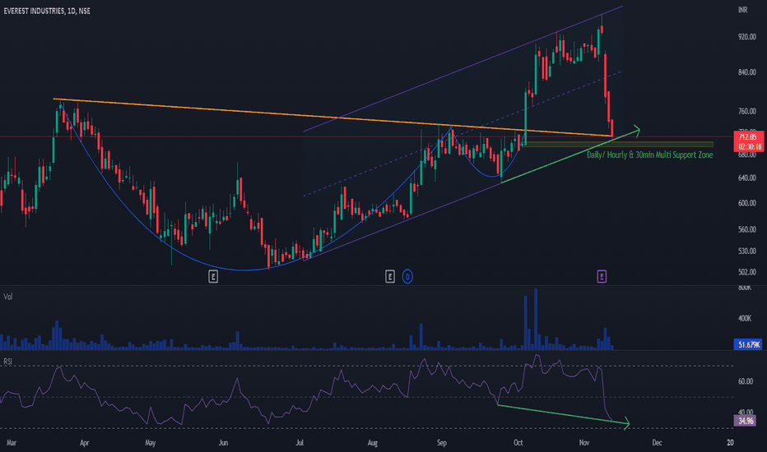
Task: Click the Aug label on time axis
Action: coord(372,443)
